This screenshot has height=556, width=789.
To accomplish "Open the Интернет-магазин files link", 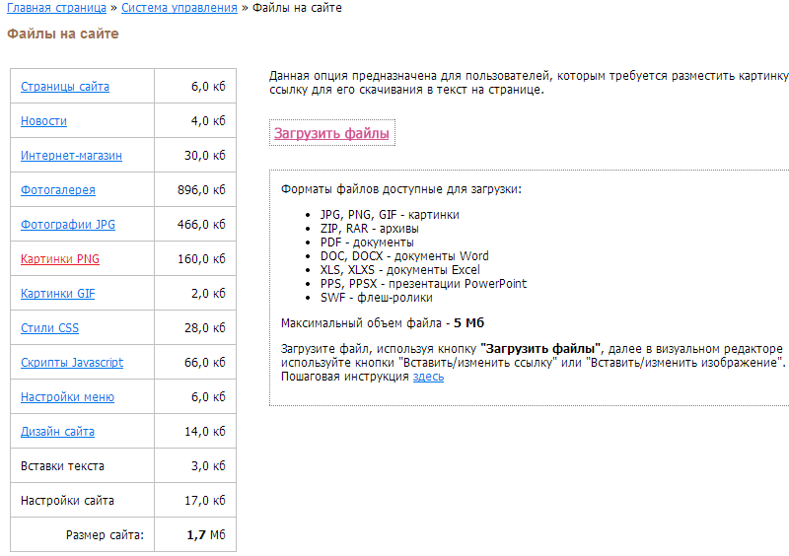I will (71, 156).
